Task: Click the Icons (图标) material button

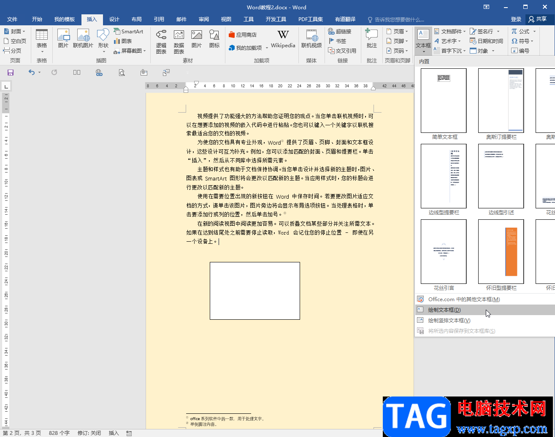Action: (x=214, y=39)
